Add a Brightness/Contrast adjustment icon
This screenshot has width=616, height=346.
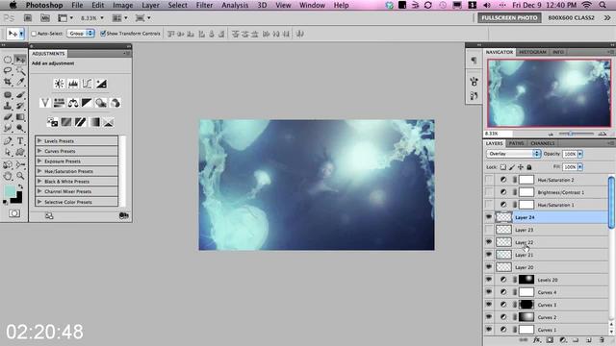59,84
